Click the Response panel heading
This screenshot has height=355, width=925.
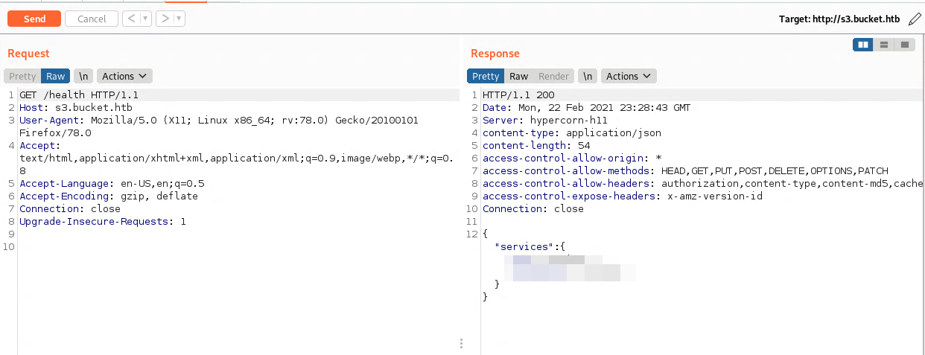(x=495, y=54)
